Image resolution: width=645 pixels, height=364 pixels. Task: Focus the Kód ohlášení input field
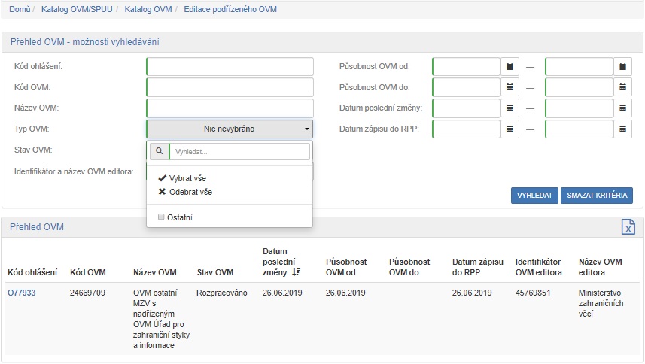point(230,67)
